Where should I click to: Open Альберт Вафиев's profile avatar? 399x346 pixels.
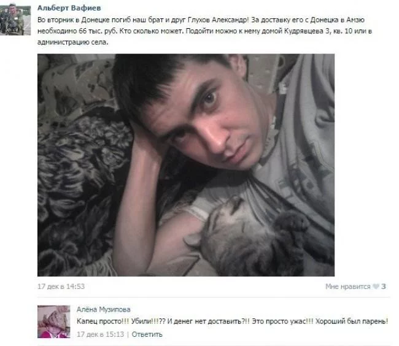pyautogui.click(x=15, y=19)
